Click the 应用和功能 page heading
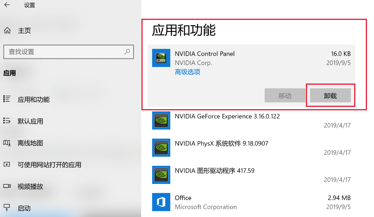Viewport: 374px width, 217px height. point(184,30)
